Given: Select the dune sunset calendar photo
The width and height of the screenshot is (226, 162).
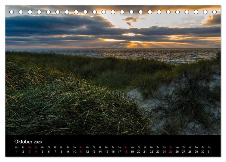Looking at the screenshot, I should point(113,70).
